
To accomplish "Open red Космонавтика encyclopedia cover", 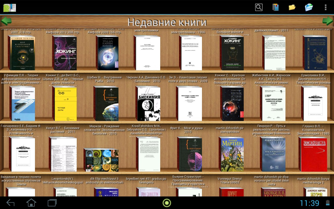I will 313,154.
